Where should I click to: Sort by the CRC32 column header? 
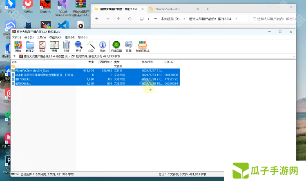tap(169, 62)
